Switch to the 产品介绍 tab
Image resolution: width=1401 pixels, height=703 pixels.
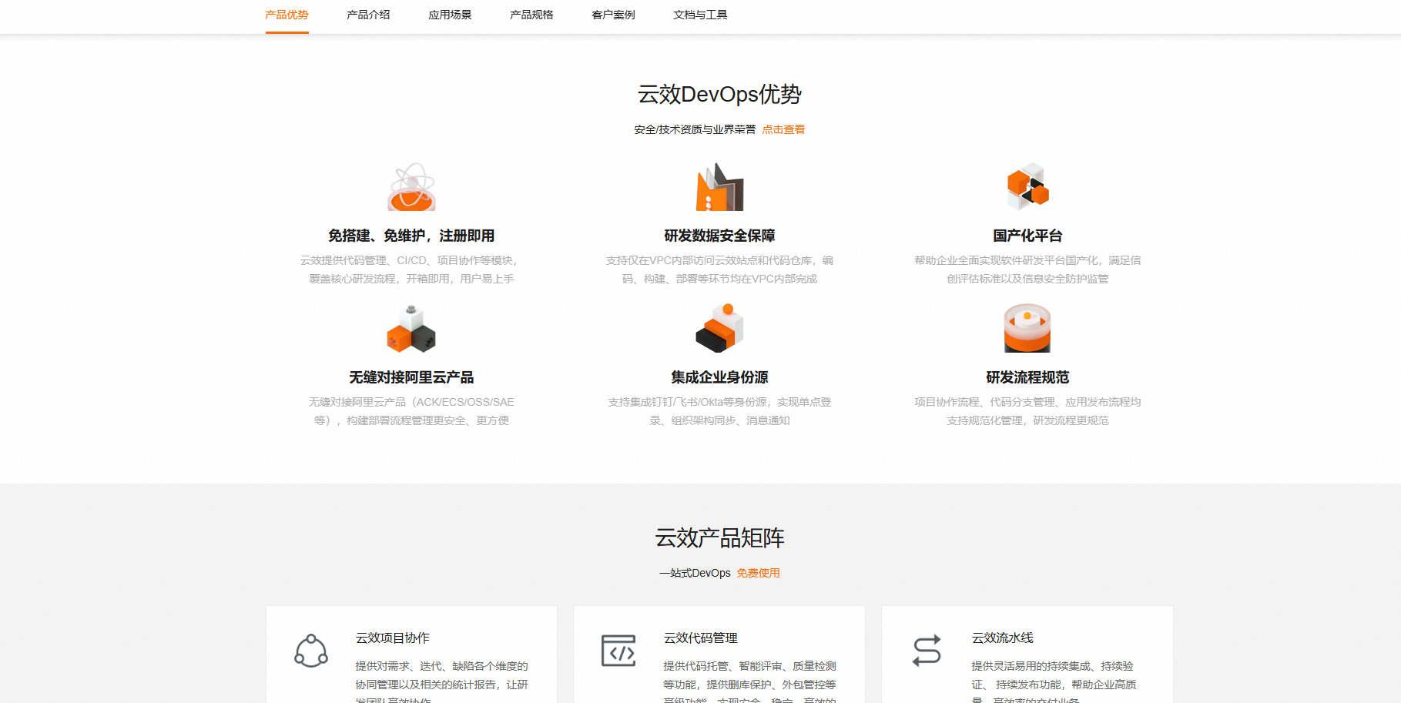368,15
